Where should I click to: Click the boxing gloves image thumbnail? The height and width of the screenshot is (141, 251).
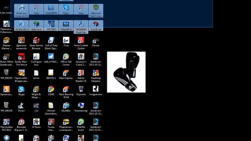[126, 72]
